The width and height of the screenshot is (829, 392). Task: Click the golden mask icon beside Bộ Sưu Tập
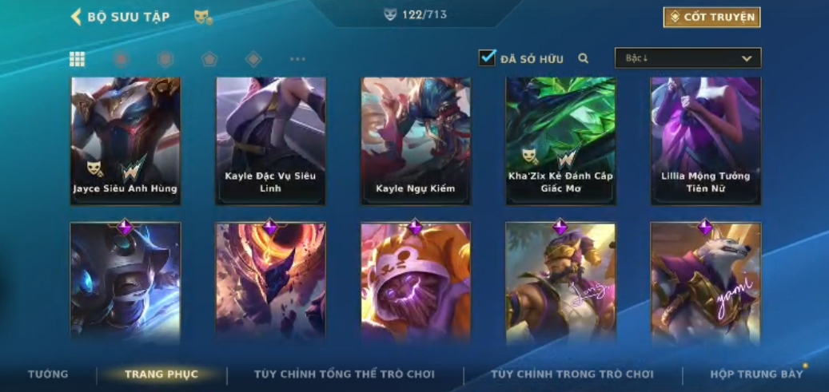pyautogui.click(x=203, y=17)
